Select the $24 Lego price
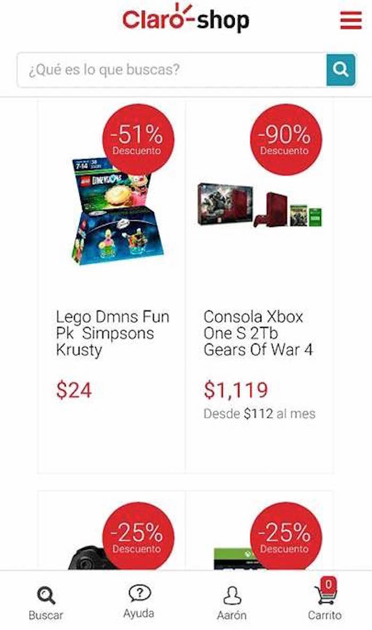Screen dimensions: 372x630 point(74,391)
